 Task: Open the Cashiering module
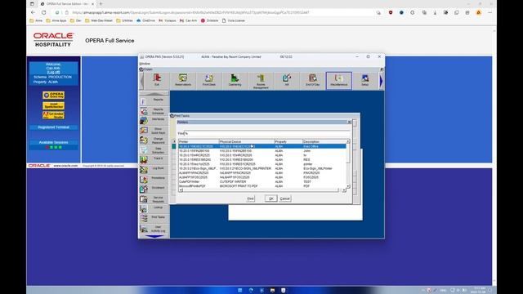point(235,80)
